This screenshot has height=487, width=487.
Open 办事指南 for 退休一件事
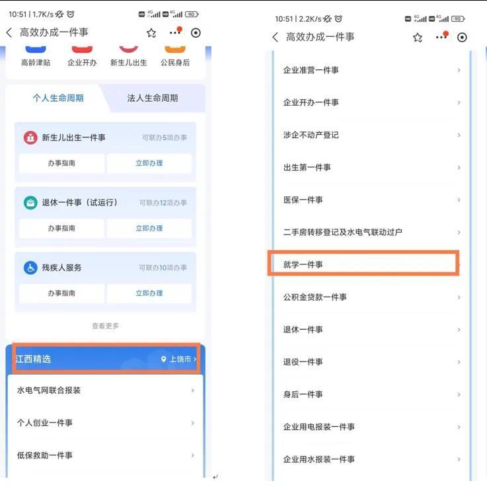pyautogui.click(x=61, y=228)
